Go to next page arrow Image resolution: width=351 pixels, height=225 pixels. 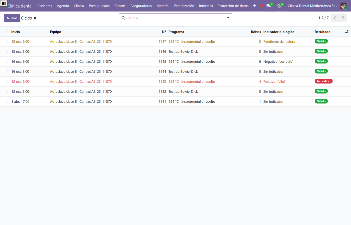click(x=343, y=18)
